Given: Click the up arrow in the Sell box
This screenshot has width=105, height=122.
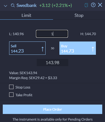Looking at the screenshot, I should (43, 49).
